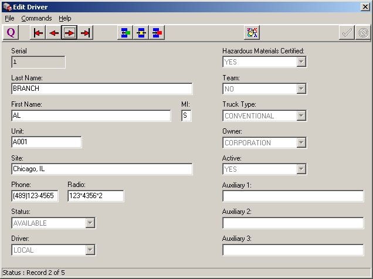Click the toolbar icon with red square
This screenshot has height=279, width=373.
click(157, 33)
